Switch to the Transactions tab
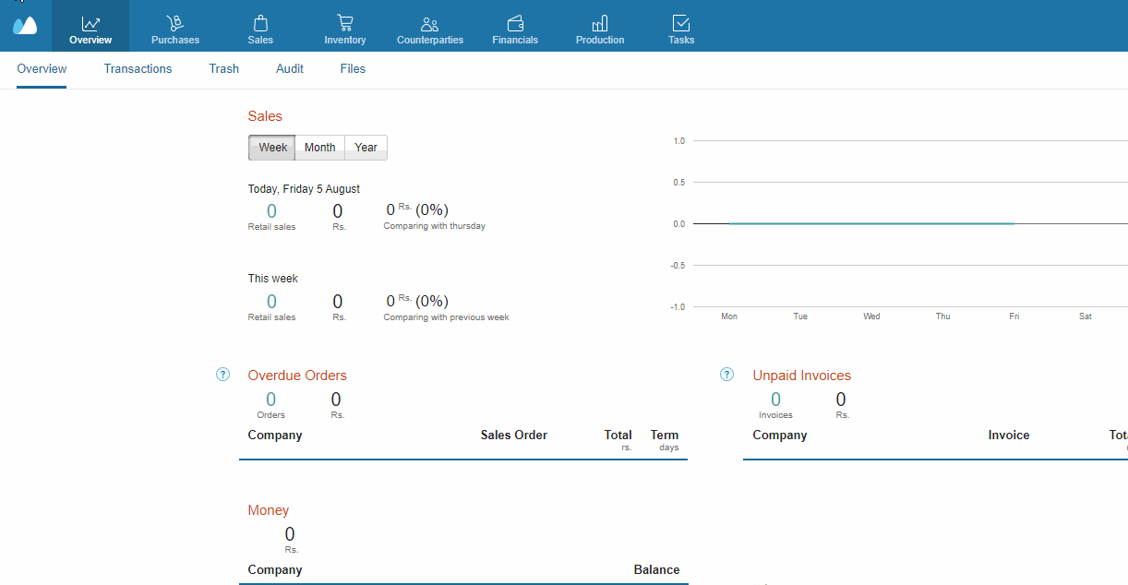The width and height of the screenshot is (1128, 585). (138, 69)
